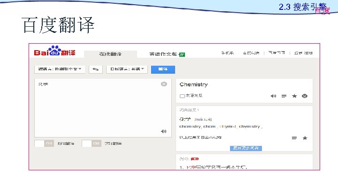
Task: Click the blue translate button
Action: 163,69
